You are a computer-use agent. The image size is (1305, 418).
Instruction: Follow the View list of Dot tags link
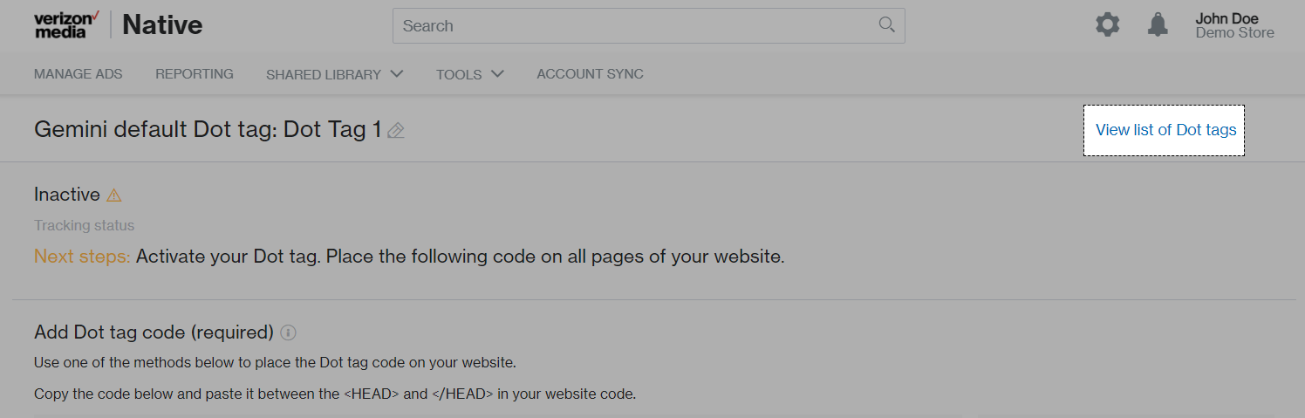pos(1165,130)
